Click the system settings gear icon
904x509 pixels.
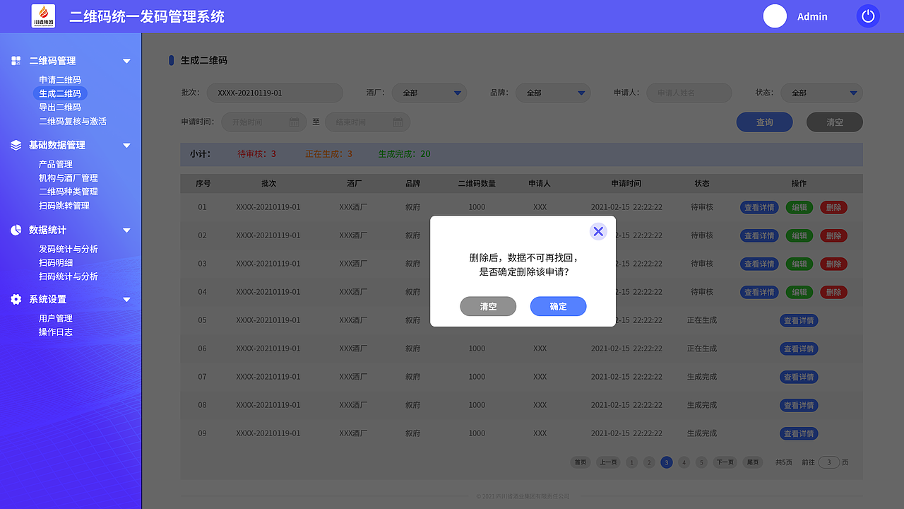coord(16,299)
